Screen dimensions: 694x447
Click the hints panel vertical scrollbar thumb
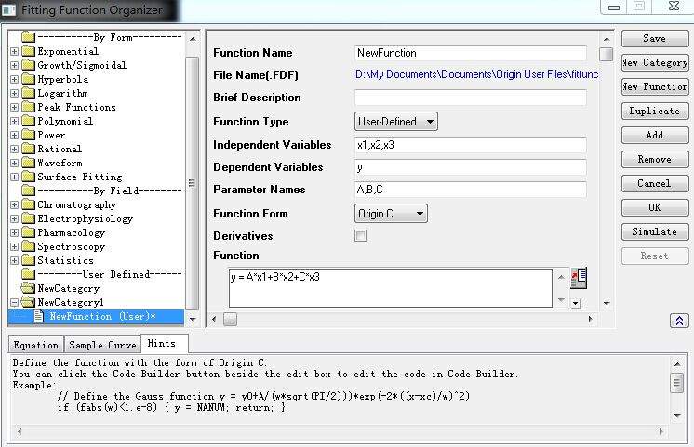pos(676,383)
